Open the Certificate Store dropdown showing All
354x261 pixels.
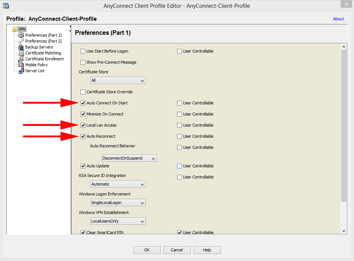[118, 80]
